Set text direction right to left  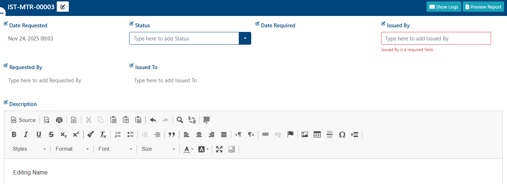[x=251, y=135]
